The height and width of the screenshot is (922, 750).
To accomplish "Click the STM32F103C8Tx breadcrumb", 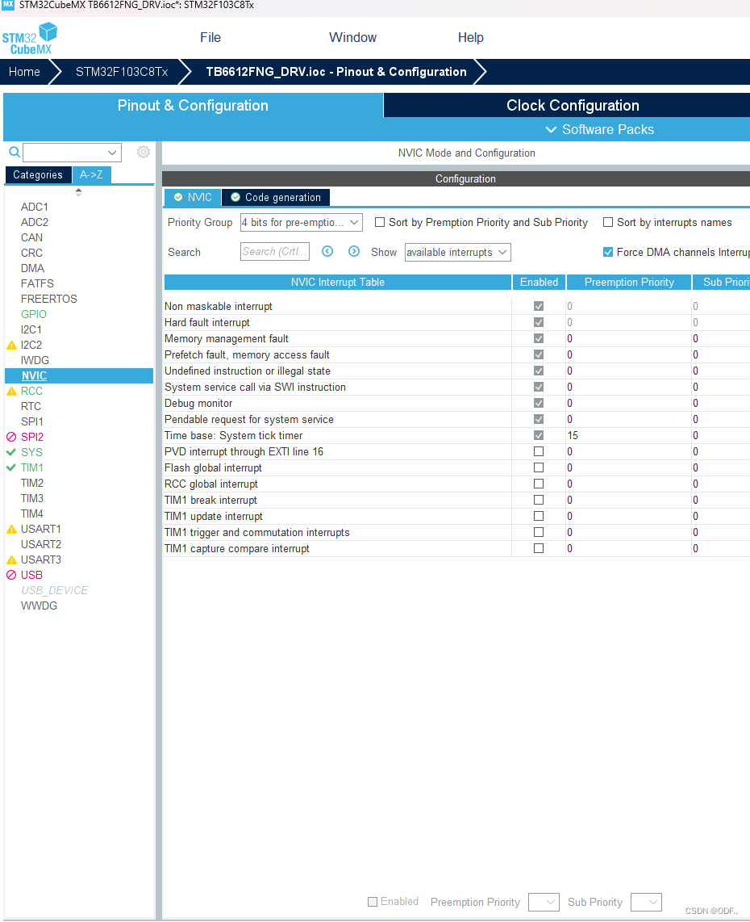I will click(x=122, y=72).
